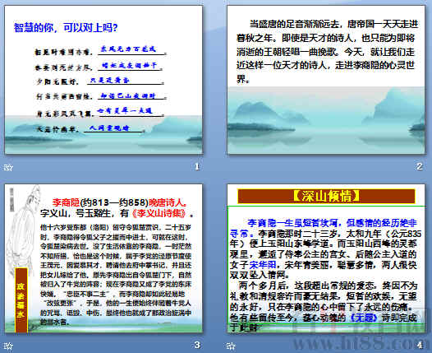Click the slide number 1 label

(197, 167)
